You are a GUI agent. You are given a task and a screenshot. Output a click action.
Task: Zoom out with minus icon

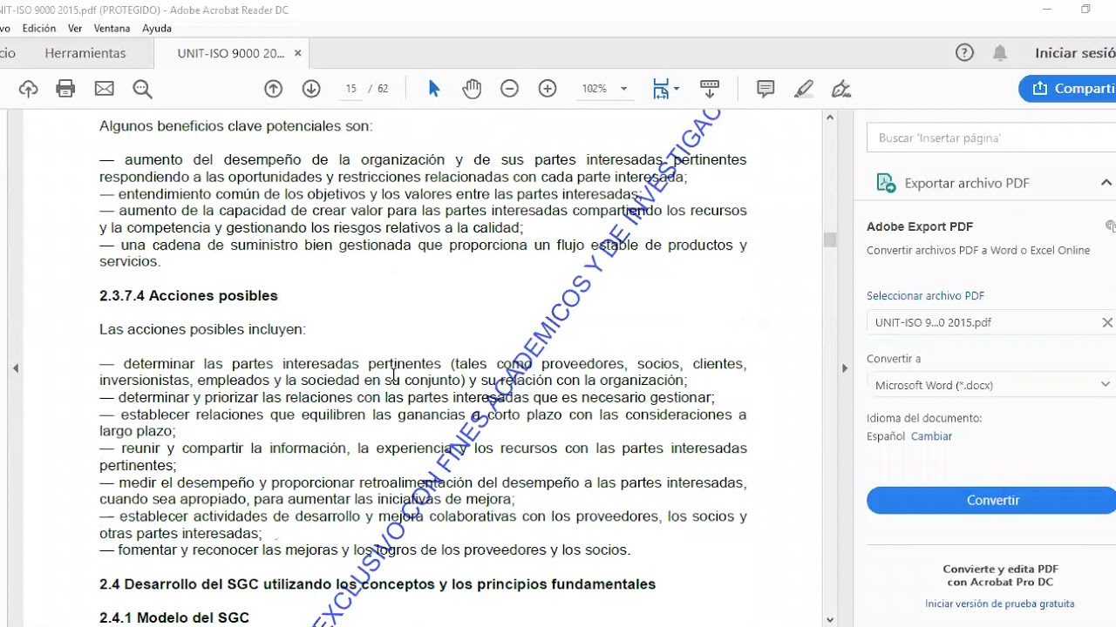(x=509, y=89)
